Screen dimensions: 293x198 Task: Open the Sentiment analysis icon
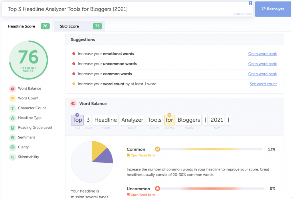(11, 137)
